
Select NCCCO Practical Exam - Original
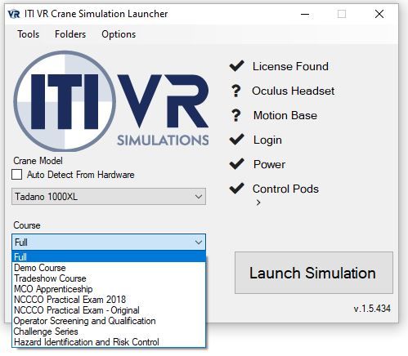pyautogui.click(x=109, y=310)
